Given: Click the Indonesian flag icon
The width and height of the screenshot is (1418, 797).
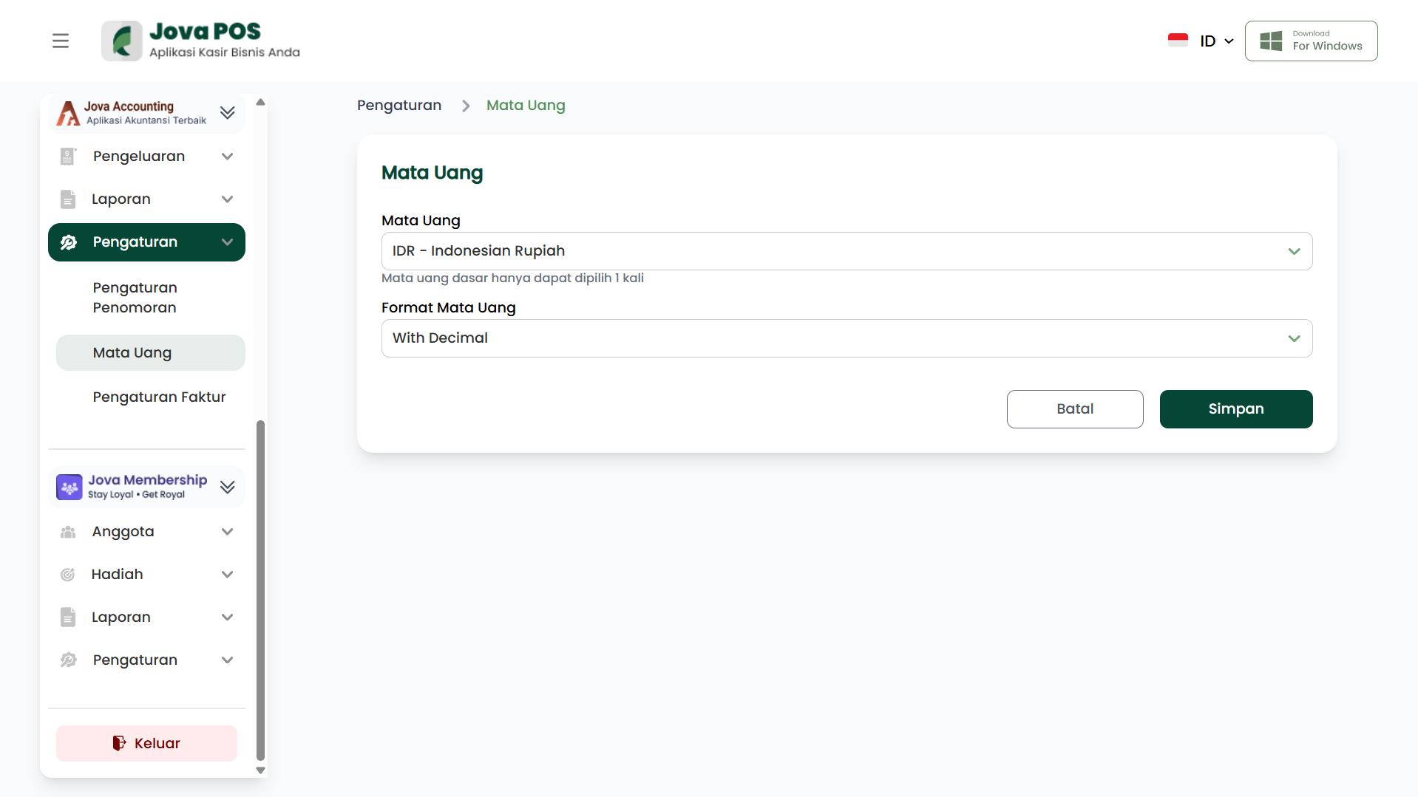Looking at the screenshot, I should [x=1178, y=41].
